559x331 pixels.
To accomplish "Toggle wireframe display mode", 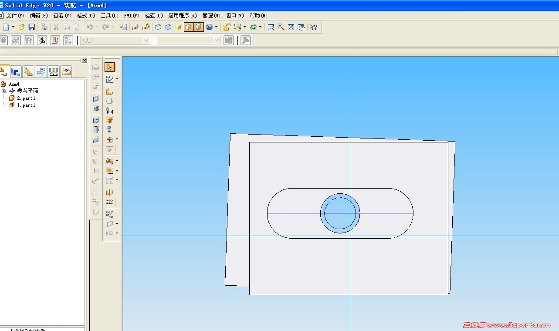I will [158, 27].
